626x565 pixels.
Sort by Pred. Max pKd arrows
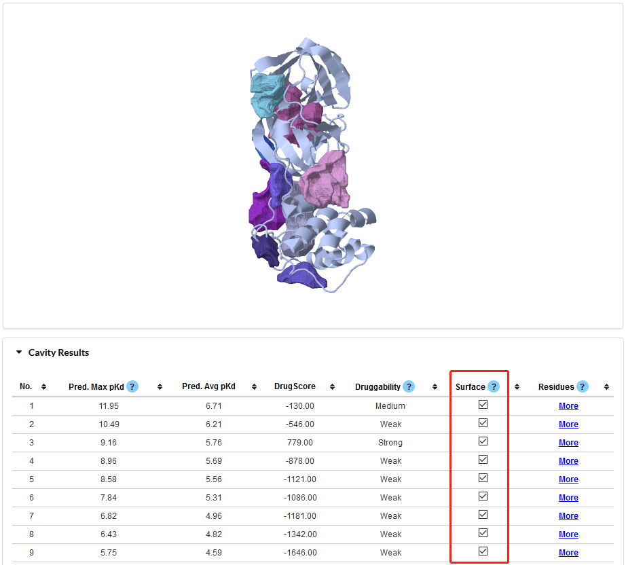[160, 386]
